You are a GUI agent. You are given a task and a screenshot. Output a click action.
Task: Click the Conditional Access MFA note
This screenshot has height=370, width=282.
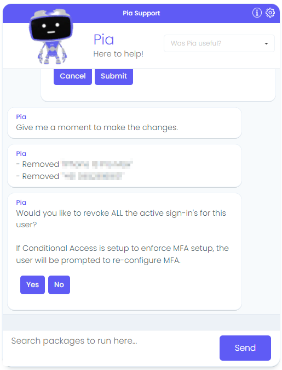tap(123, 254)
